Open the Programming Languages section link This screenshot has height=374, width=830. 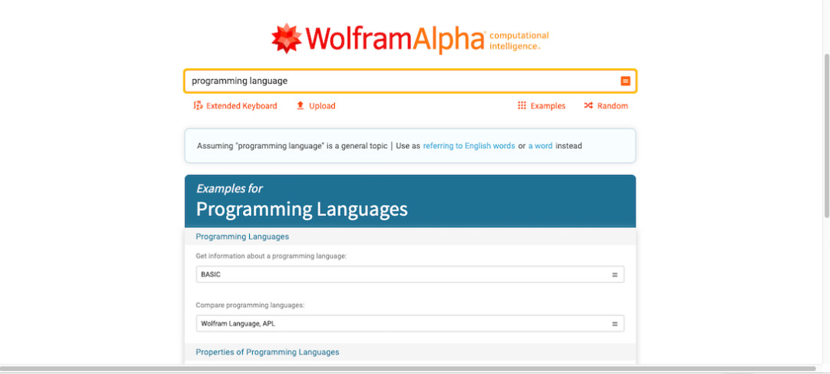point(242,237)
